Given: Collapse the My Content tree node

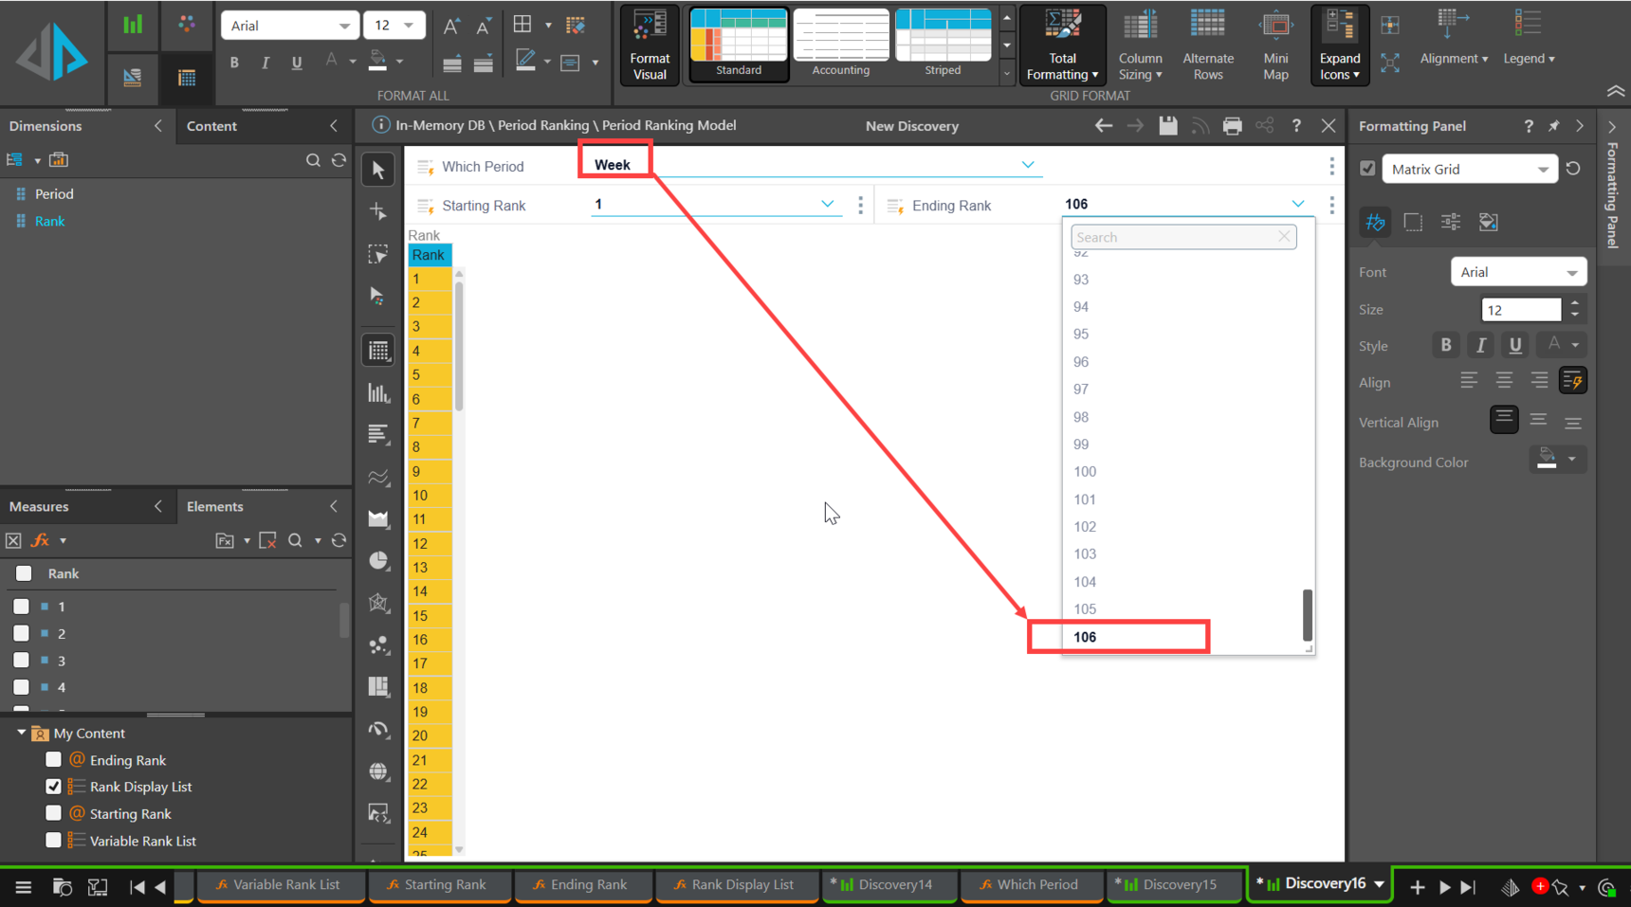Looking at the screenshot, I should 21,733.
